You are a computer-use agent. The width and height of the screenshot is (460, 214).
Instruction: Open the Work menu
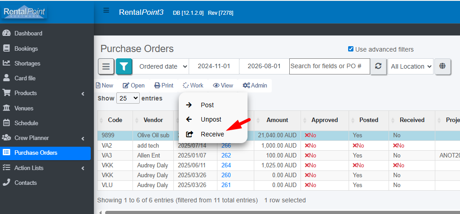(x=193, y=86)
